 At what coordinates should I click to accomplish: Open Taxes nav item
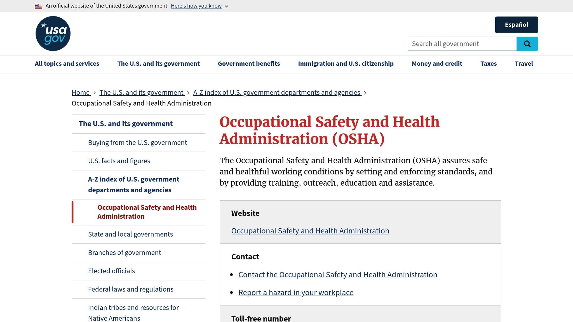[489, 64]
